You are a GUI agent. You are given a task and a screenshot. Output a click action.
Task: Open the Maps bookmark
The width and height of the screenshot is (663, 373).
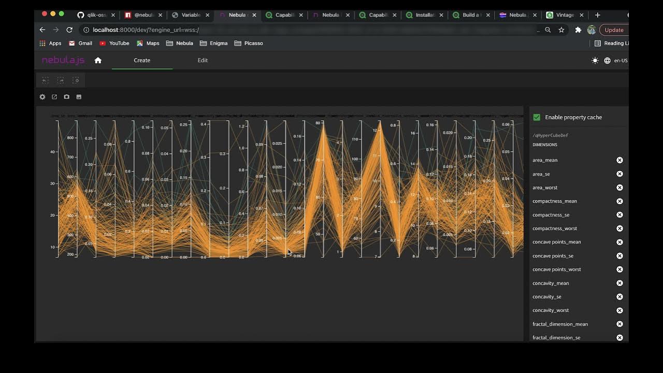(x=148, y=44)
